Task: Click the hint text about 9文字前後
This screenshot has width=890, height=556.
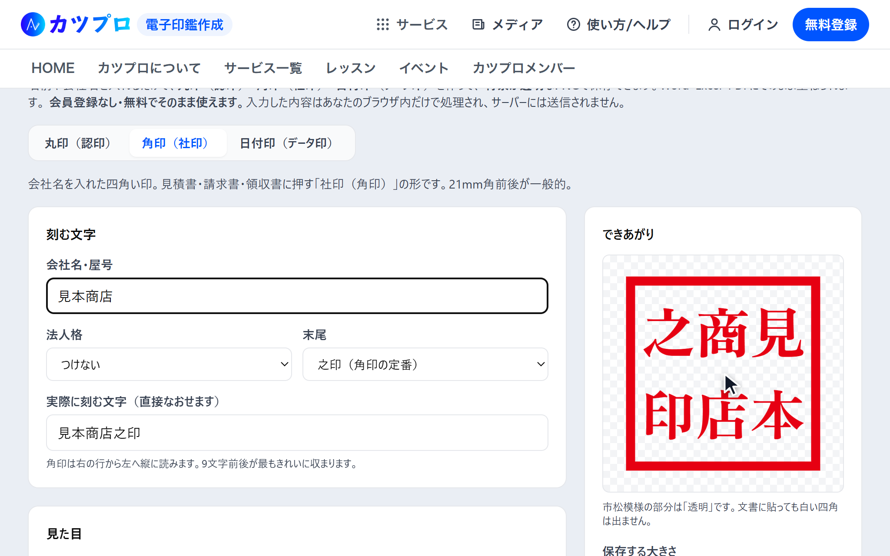Action: click(202, 463)
